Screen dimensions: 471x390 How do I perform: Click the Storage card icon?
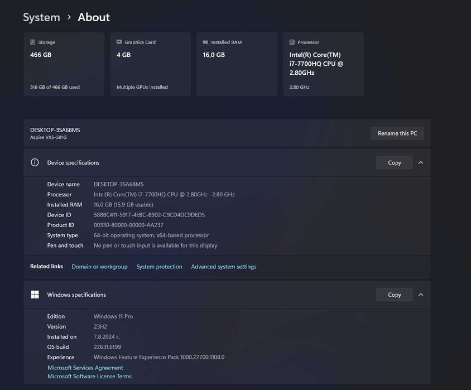32,42
